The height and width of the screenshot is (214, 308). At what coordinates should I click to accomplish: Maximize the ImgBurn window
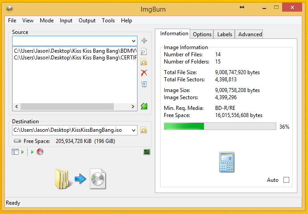point(276,8)
